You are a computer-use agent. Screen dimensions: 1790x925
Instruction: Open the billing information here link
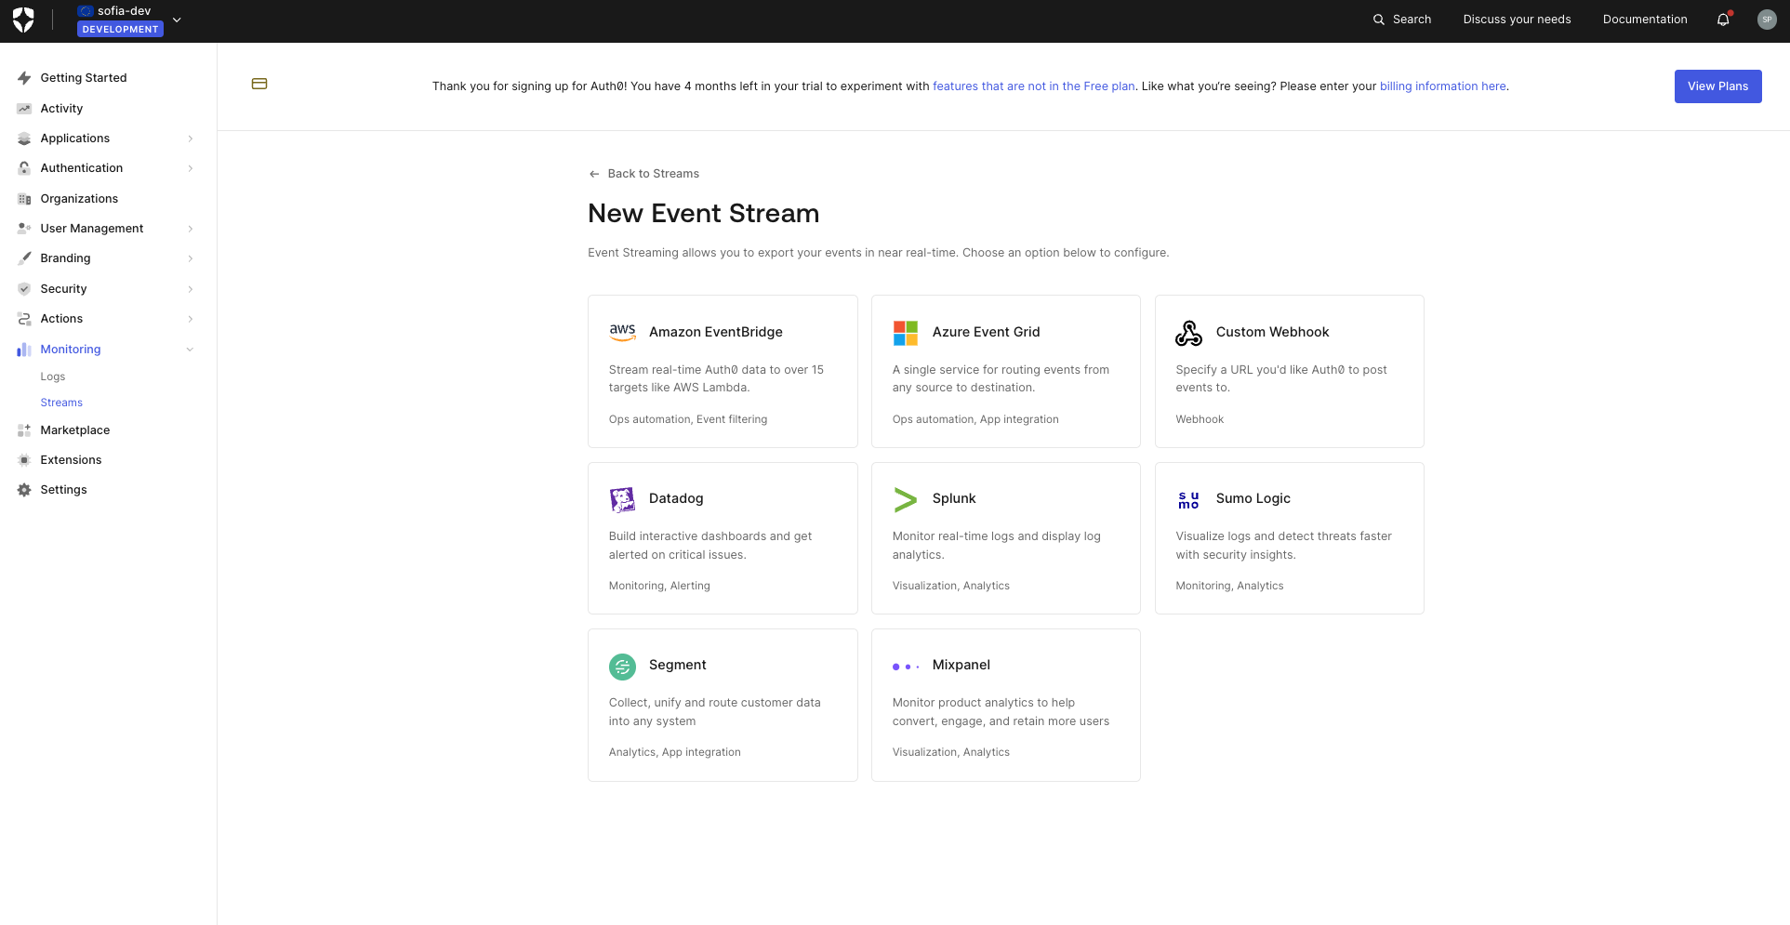[1442, 86]
